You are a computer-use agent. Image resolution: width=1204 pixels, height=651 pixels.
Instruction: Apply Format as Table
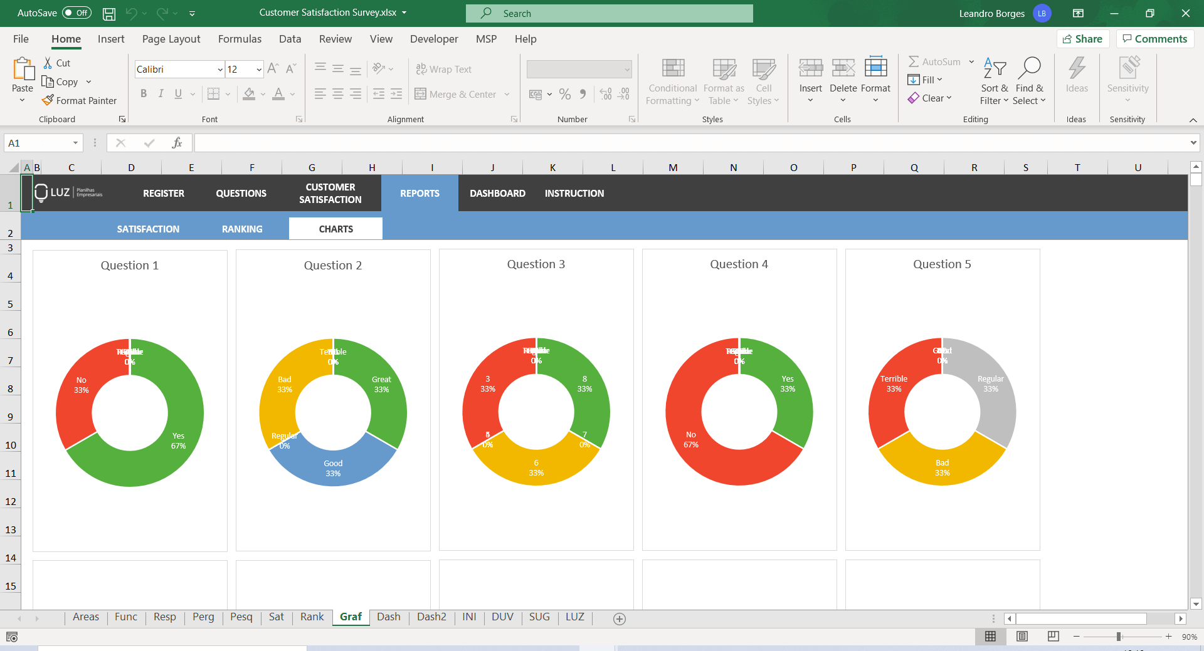(722, 80)
